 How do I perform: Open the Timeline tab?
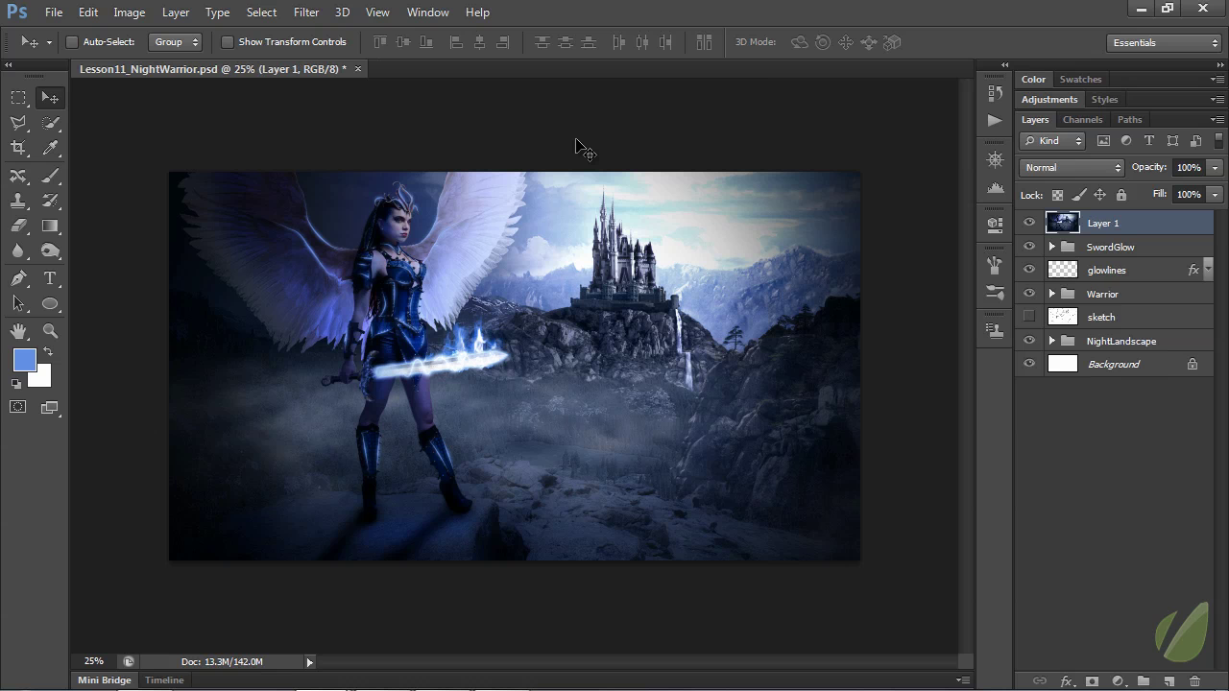click(164, 680)
